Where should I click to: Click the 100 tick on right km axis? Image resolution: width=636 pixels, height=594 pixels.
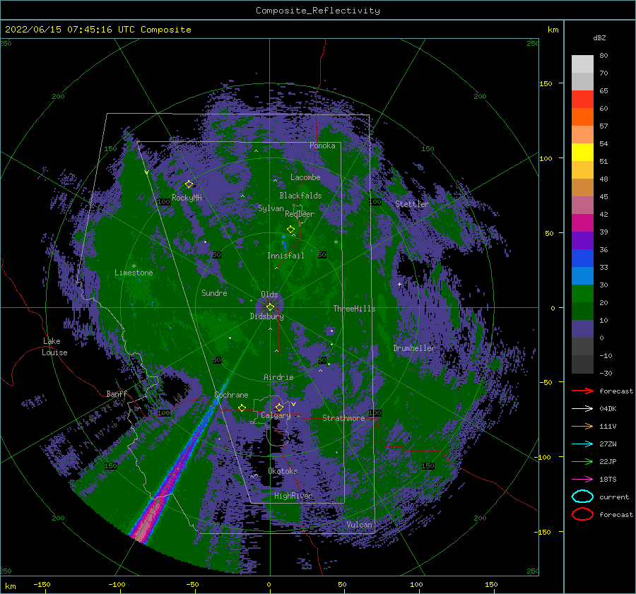(546, 158)
